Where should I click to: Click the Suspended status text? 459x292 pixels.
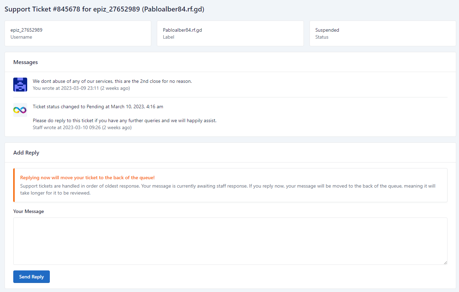pyautogui.click(x=327, y=30)
